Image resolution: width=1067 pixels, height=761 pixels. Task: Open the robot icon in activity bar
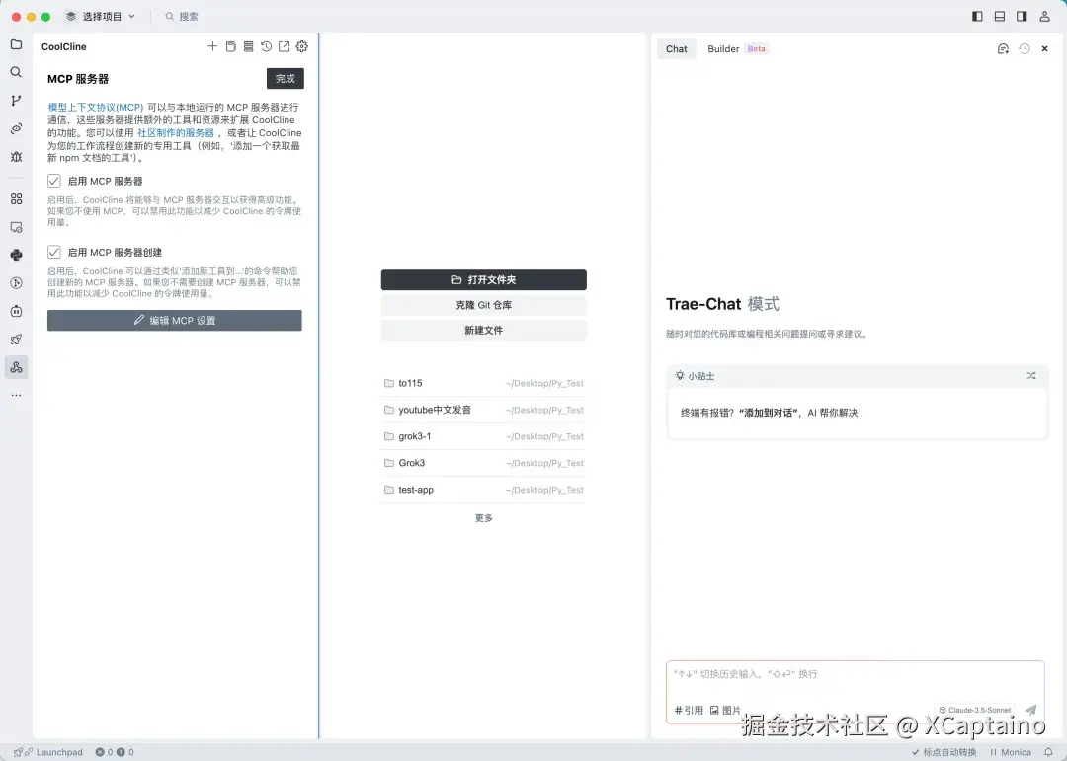[17, 311]
